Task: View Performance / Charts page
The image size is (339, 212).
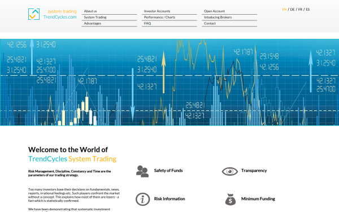Action: coord(169,18)
